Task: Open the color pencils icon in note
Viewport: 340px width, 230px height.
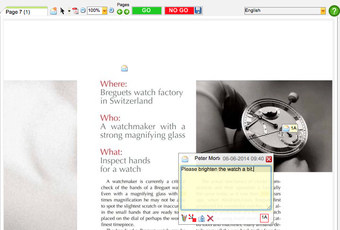Action: [x=184, y=218]
